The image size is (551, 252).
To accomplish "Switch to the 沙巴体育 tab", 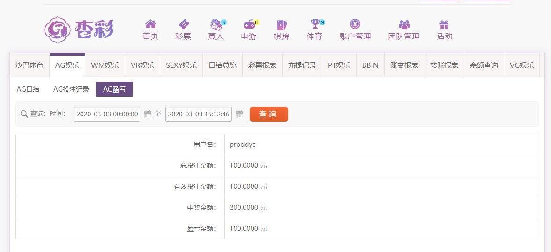I will coord(30,65).
